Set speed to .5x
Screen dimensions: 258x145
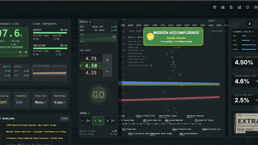pos(86,121)
